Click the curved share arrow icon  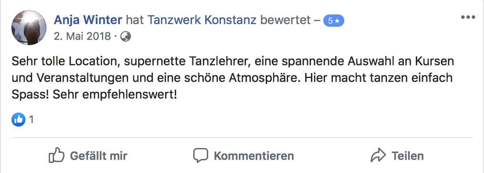[378, 155]
